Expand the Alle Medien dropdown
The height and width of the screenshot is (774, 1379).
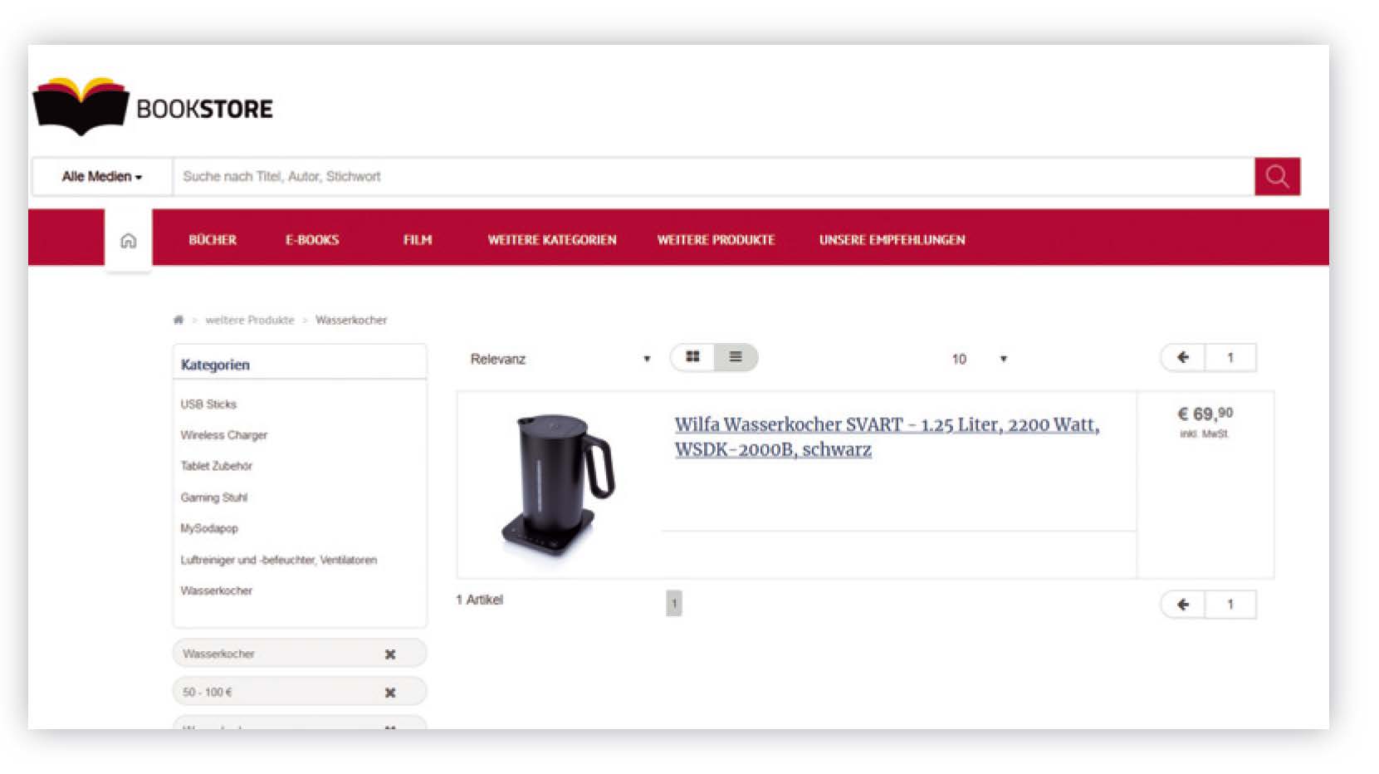tap(101, 177)
